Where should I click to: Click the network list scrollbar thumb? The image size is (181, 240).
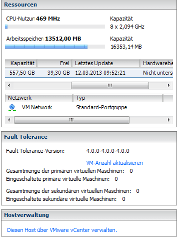71,120
